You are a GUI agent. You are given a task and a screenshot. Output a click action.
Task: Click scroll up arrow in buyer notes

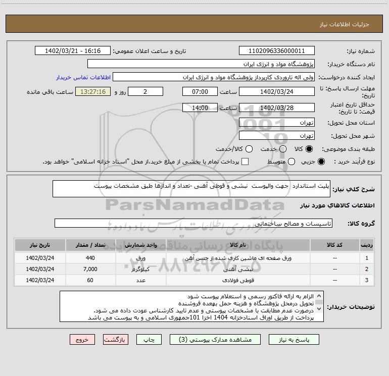click(319, 296)
